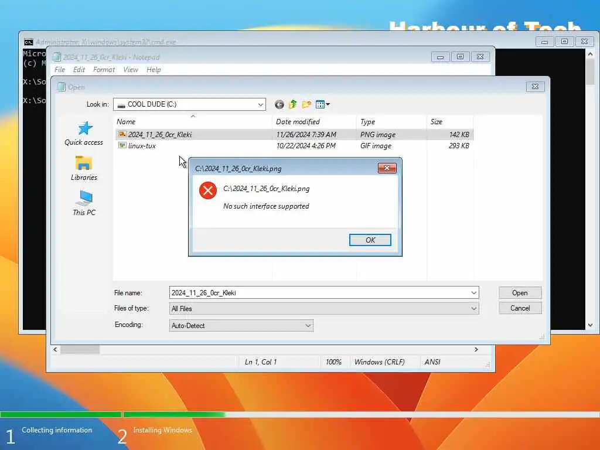Cancel the Open file dialog
The height and width of the screenshot is (450, 600).
pos(520,308)
